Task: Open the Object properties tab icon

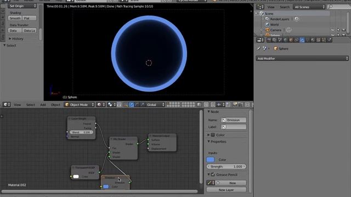Action: click(291, 40)
